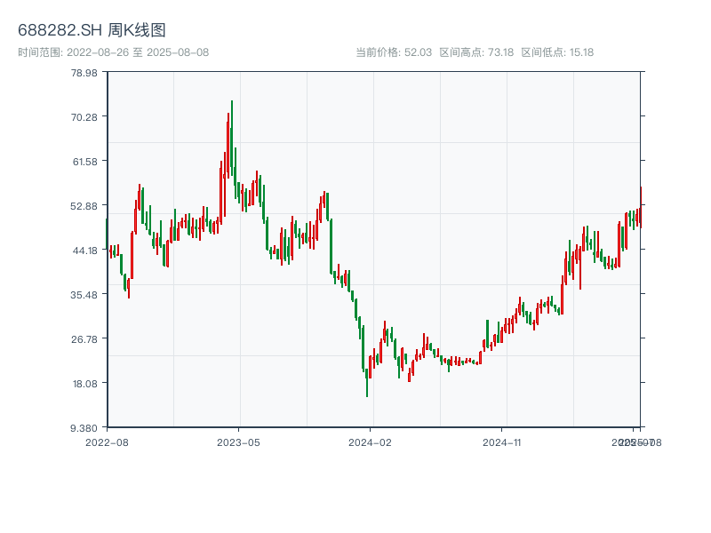Screen dimensions: 711x533
Task: Click the 区间高点 73.18 label
Action: coord(476,52)
